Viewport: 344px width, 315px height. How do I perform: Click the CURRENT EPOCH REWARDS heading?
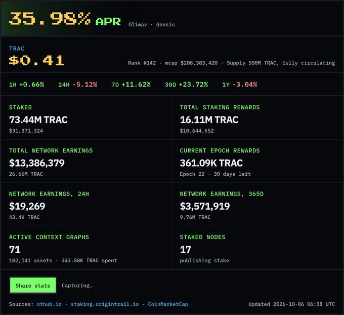click(220, 151)
